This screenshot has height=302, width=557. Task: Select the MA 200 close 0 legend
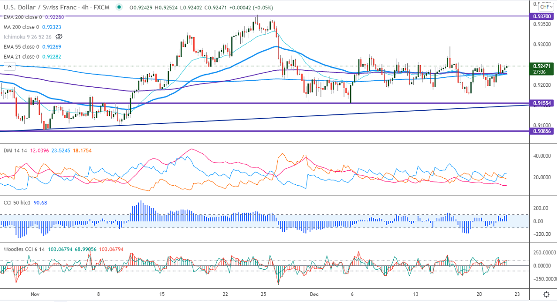pos(21,27)
